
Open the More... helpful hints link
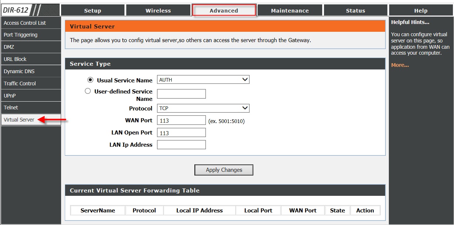click(400, 65)
